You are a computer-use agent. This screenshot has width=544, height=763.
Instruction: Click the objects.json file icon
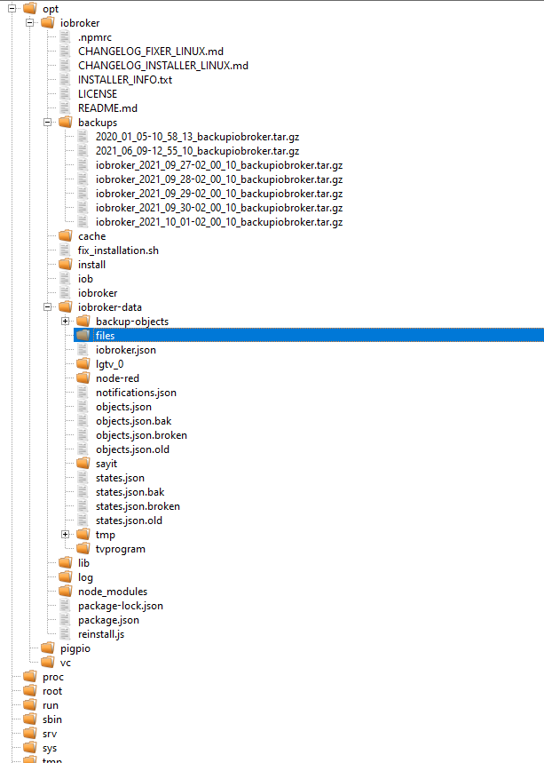click(83, 406)
